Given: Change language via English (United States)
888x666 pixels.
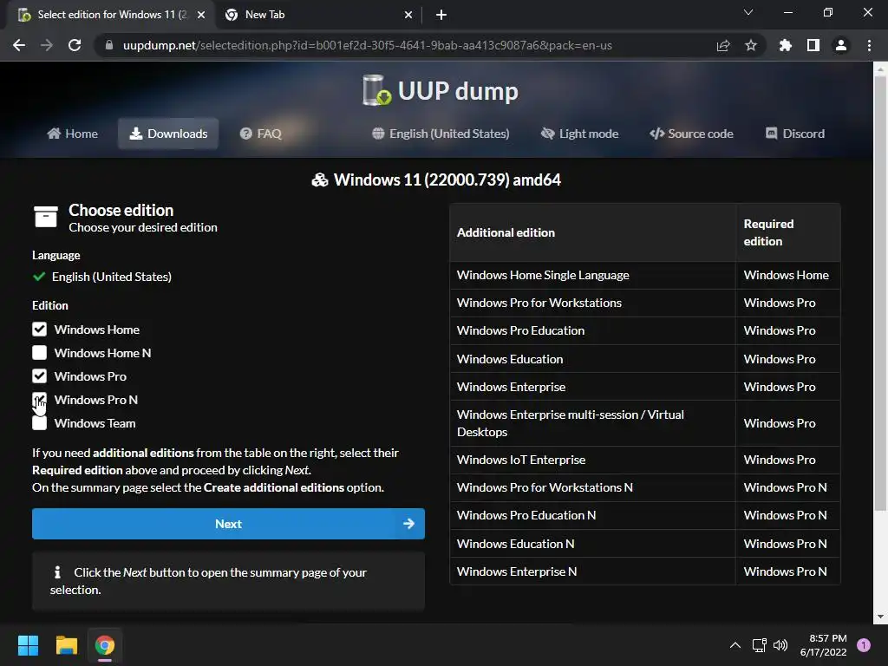Looking at the screenshot, I should tap(441, 134).
